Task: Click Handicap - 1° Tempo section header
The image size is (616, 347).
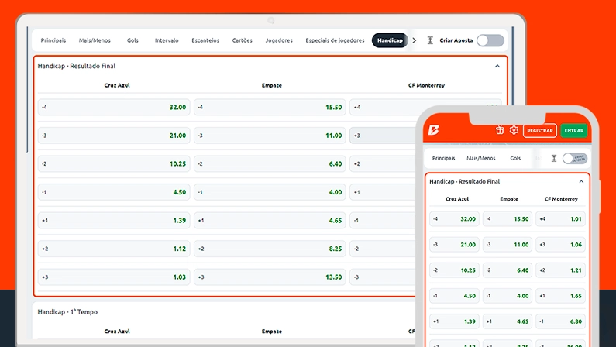Action: [67, 312]
